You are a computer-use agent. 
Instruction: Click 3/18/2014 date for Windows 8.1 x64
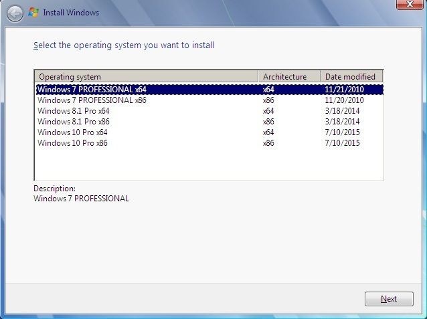(342, 111)
